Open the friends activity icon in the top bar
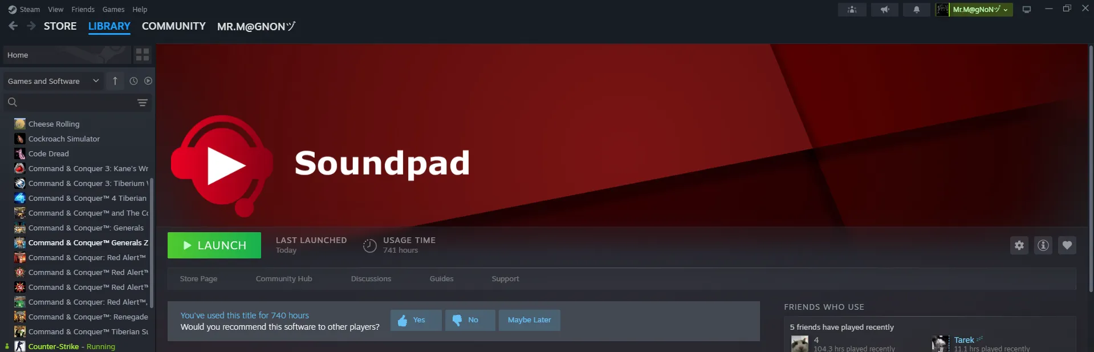This screenshot has height=352, width=1094. [852, 10]
